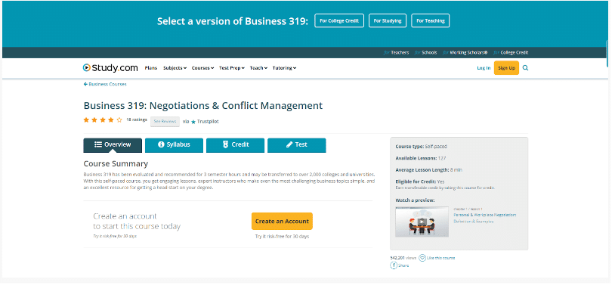Viewport: 615px width, 301px height.
Task: Open the for Teachers link
Action: coord(396,53)
